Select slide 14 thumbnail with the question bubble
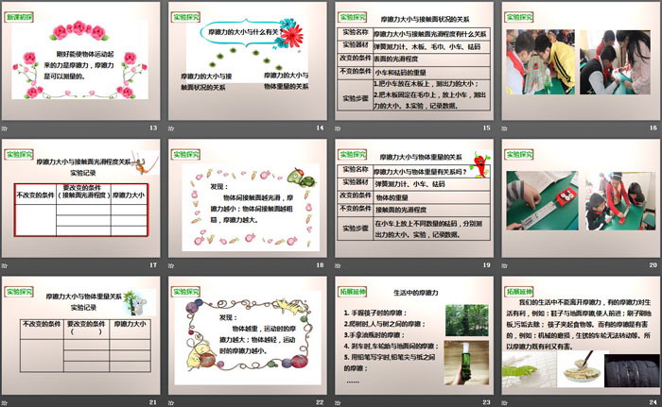 pos(248,61)
